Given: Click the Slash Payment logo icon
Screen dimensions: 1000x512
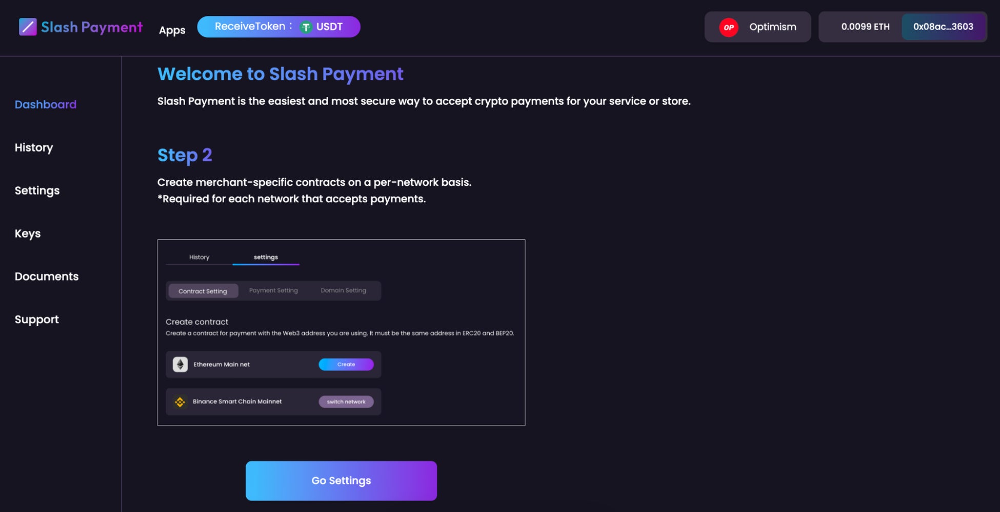Looking at the screenshot, I should pos(28,27).
